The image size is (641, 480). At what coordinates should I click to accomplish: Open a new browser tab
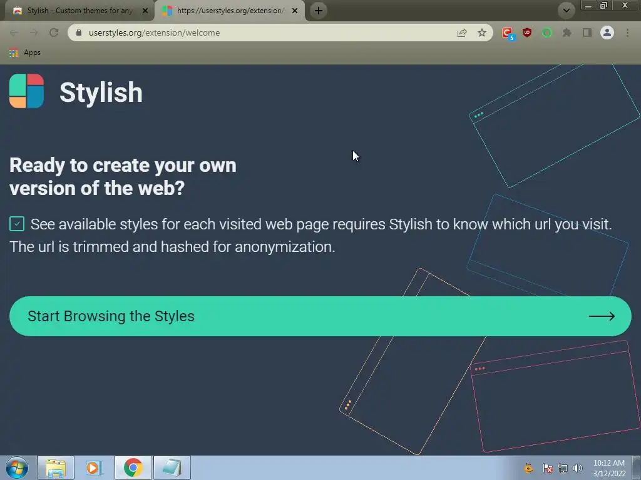click(x=319, y=11)
